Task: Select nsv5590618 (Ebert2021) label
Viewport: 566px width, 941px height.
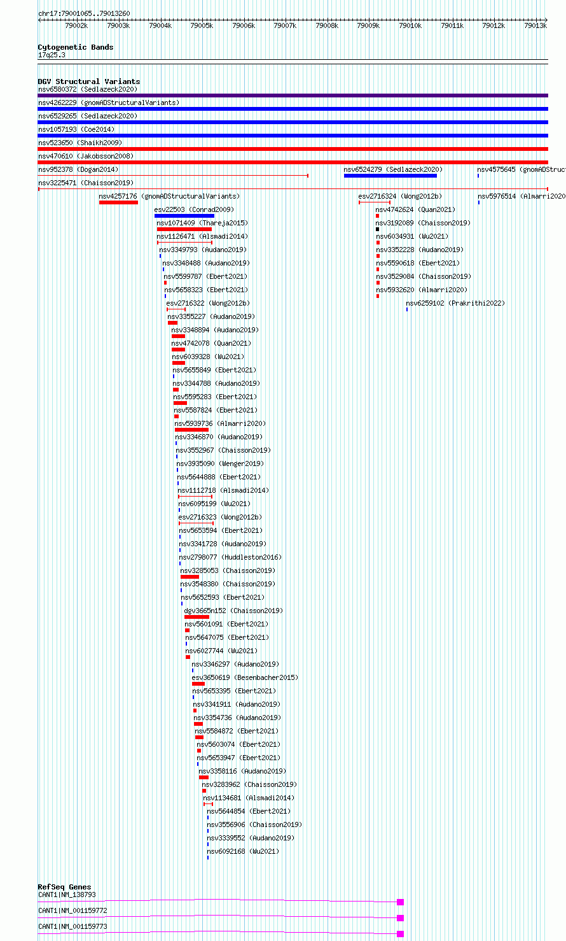Action: pyautogui.click(x=418, y=263)
